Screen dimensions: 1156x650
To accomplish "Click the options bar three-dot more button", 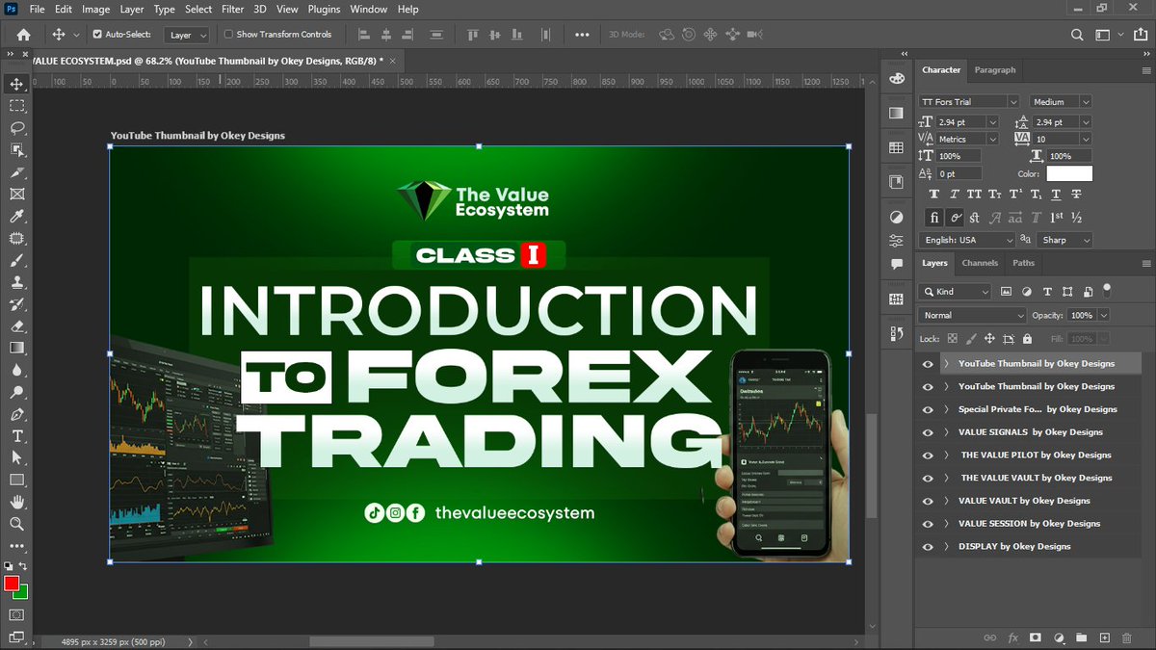I will pos(582,35).
